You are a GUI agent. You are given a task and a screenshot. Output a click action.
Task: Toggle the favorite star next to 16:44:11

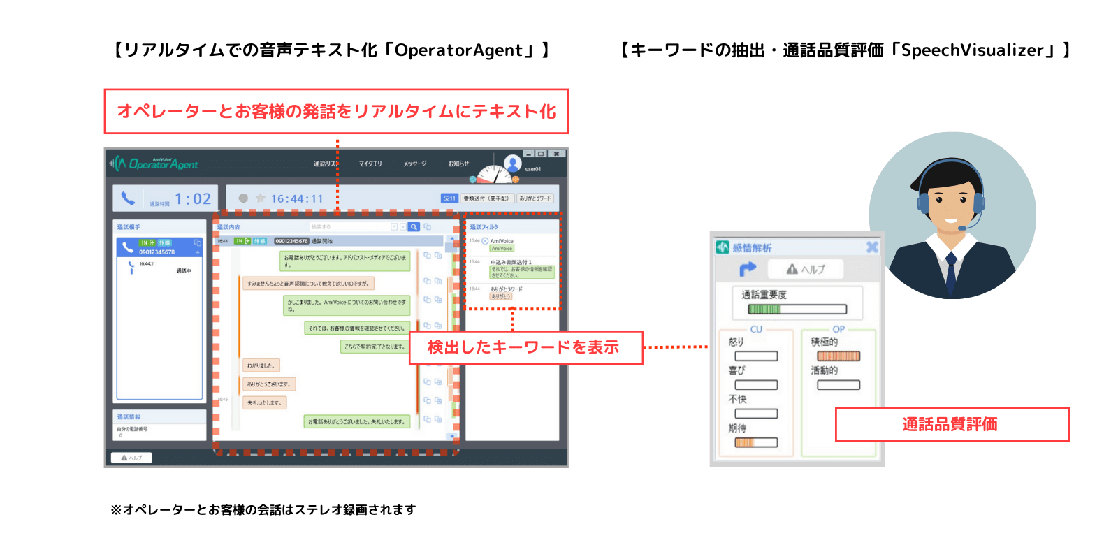260,198
